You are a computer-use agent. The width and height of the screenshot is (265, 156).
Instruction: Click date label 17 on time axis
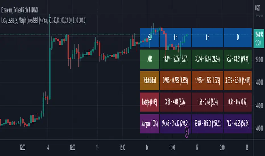[197, 148]
